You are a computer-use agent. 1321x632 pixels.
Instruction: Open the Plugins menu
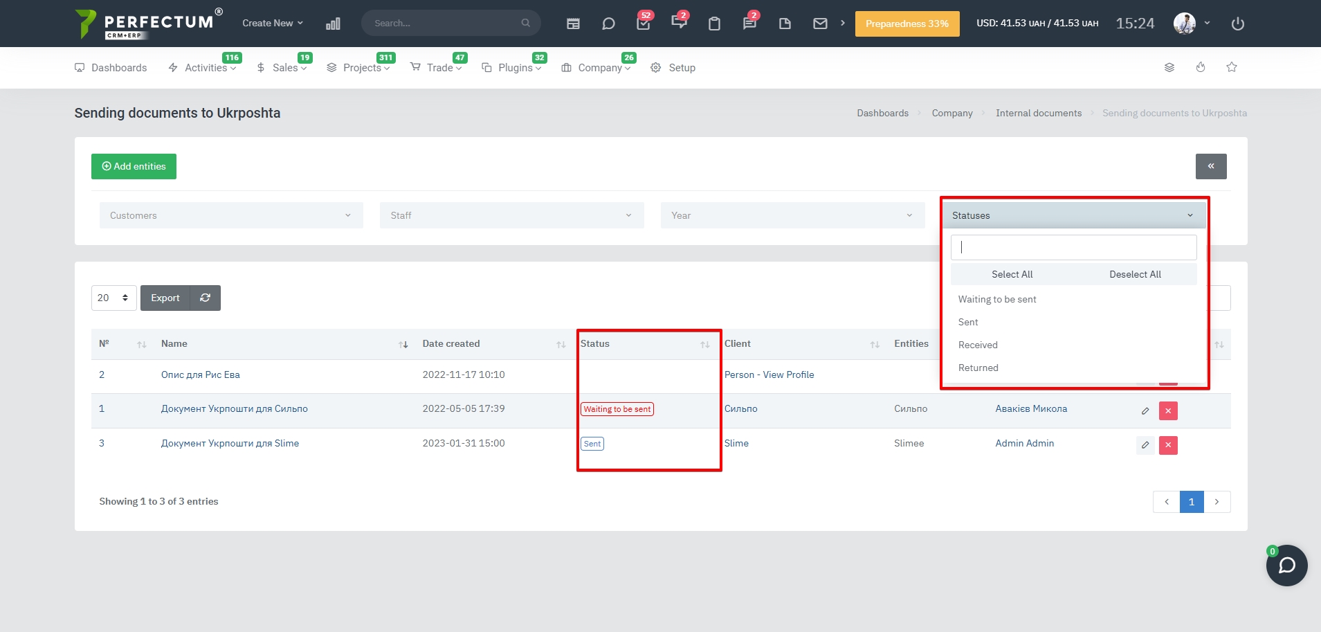[512, 68]
